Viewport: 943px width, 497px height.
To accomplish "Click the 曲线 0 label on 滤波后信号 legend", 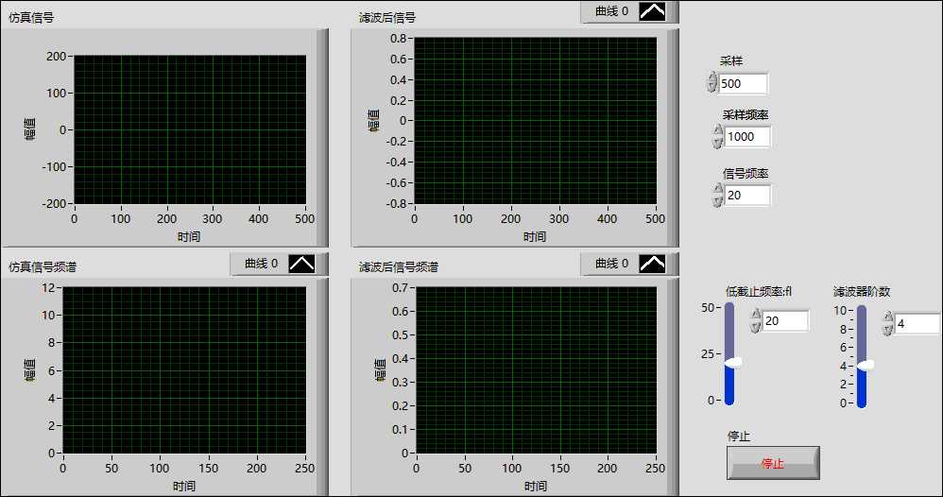I will 611,10.
